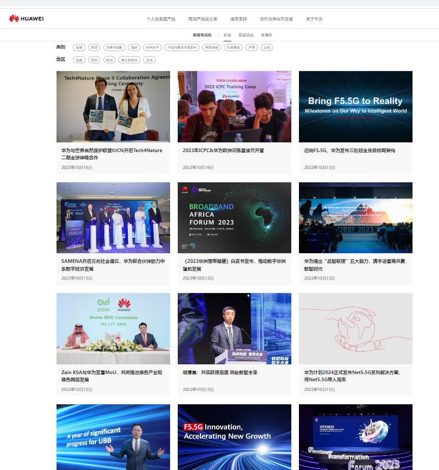Open headline 2023年ICPC&华为欧洲训练营波兰开营
The image size is (439, 470).
click(223, 151)
